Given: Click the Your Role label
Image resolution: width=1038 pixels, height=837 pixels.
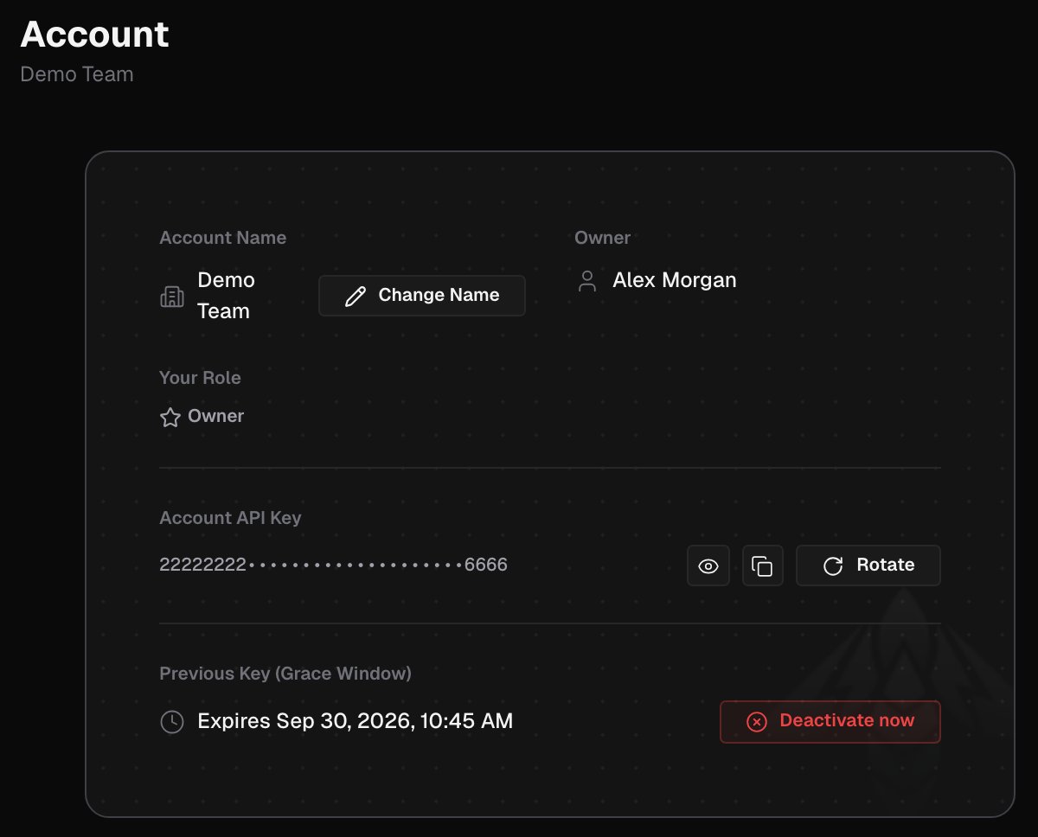Looking at the screenshot, I should pos(200,378).
